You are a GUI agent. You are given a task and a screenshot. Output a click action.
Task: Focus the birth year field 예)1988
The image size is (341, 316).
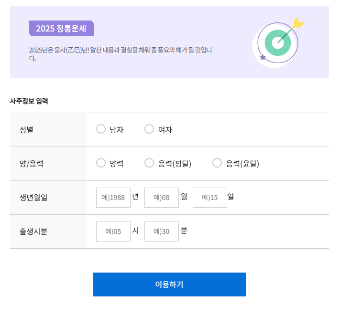[x=113, y=198]
